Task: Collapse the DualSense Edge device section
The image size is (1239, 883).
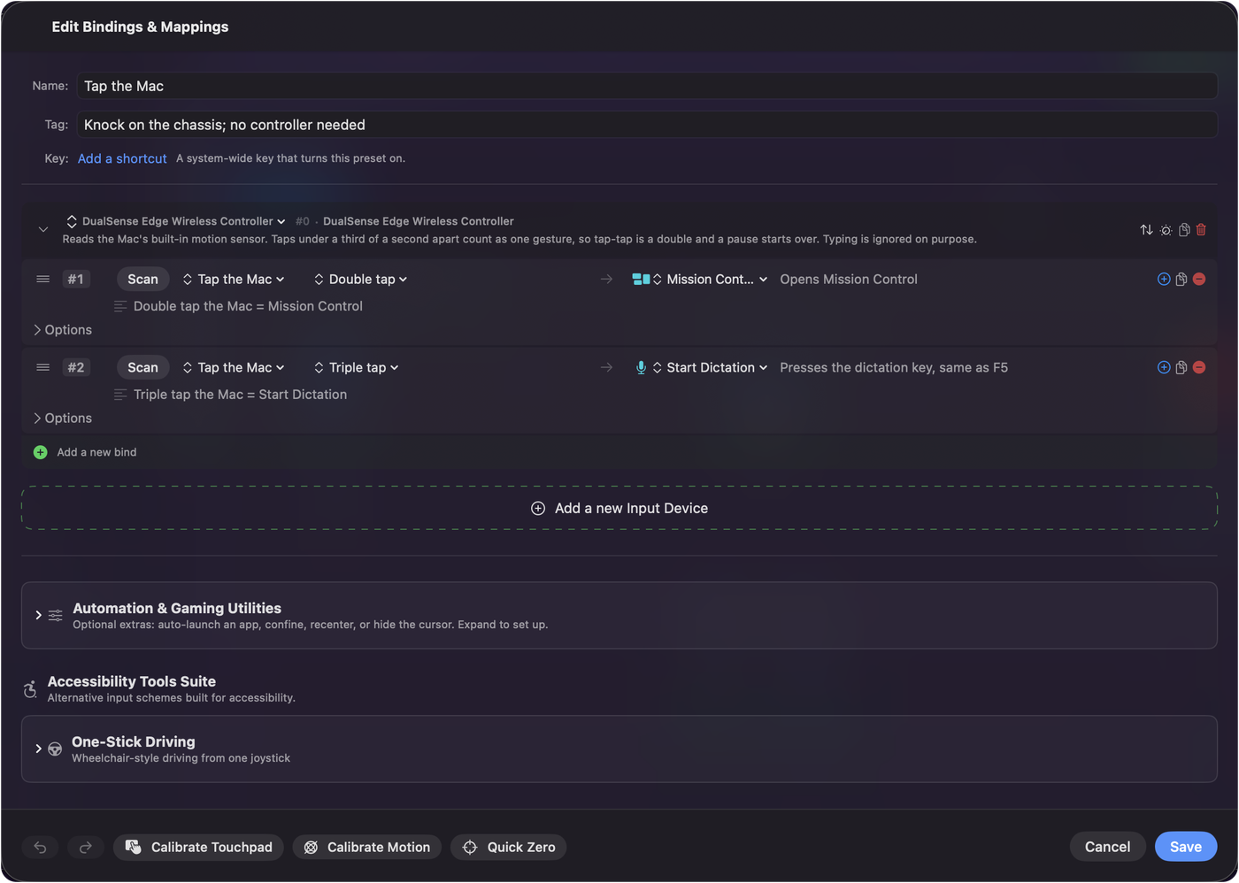Action: 42,230
